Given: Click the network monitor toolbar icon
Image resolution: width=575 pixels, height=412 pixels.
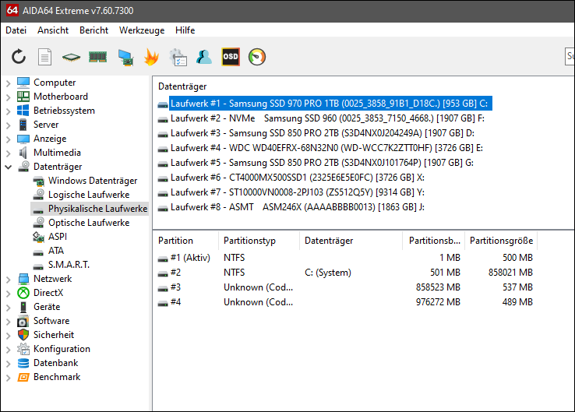Looking at the screenshot, I should (125, 57).
